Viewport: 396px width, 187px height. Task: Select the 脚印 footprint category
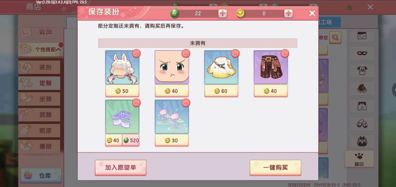coord(359,159)
